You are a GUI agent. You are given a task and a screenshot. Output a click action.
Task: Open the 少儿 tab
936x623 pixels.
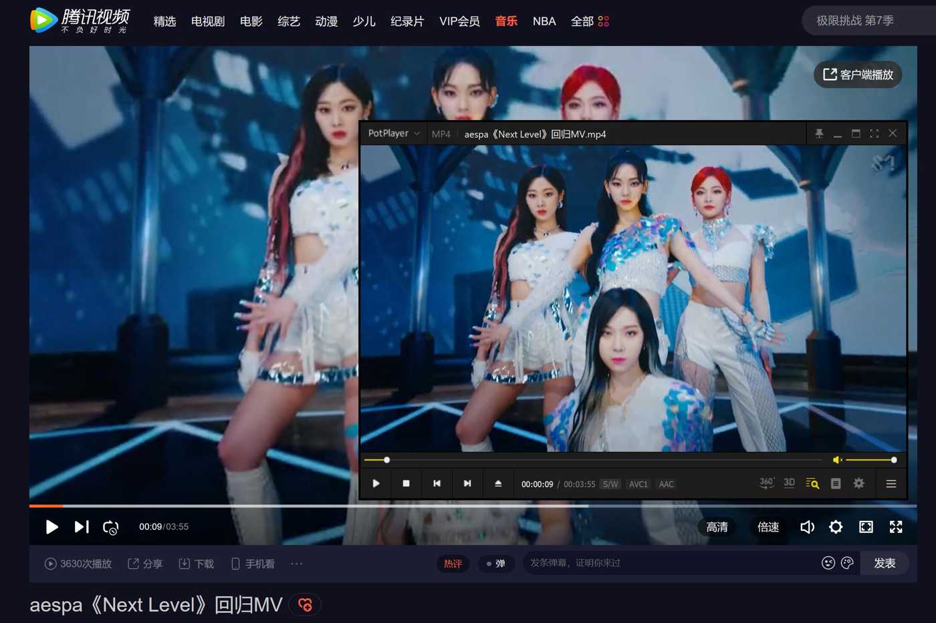(364, 21)
